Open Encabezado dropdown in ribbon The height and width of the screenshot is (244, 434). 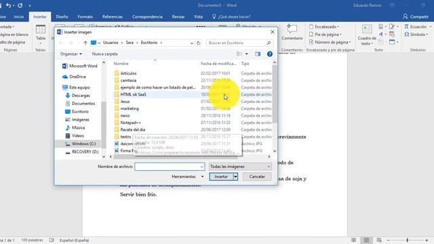tap(324, 26)
